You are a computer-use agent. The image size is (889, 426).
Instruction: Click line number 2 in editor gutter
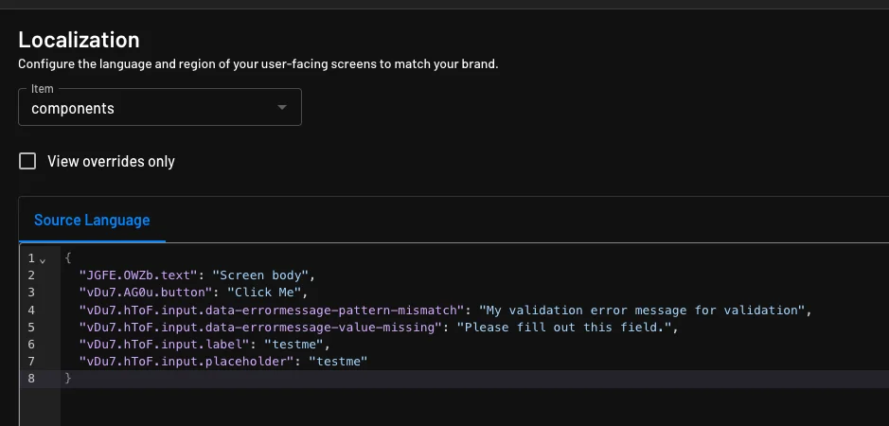point(31,275)
